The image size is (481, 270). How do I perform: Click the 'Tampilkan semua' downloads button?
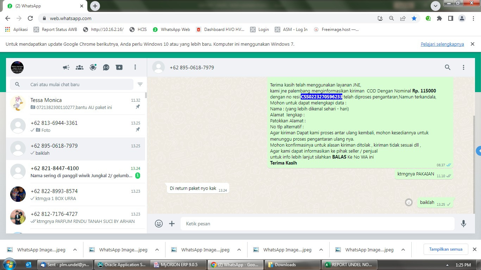(x=446, y=249)
